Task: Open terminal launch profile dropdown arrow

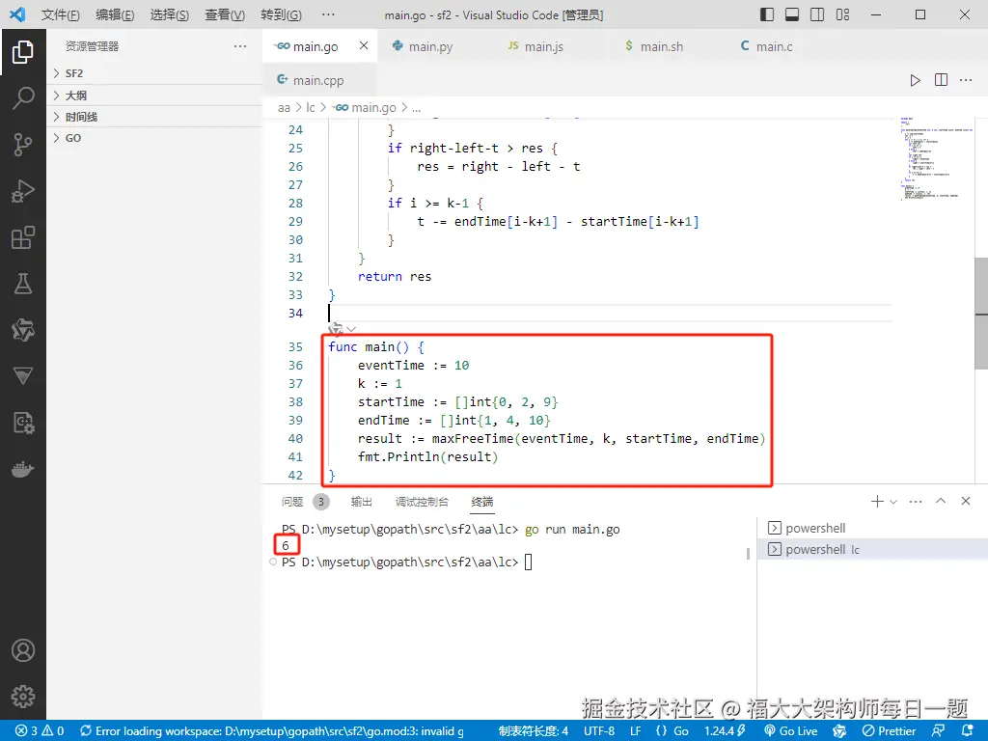Action: 892,502
